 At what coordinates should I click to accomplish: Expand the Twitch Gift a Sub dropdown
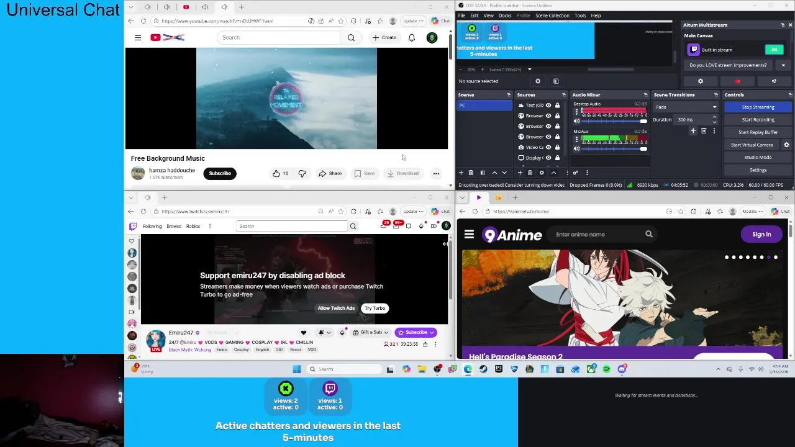pyautogui.click(x=371, y=332)
